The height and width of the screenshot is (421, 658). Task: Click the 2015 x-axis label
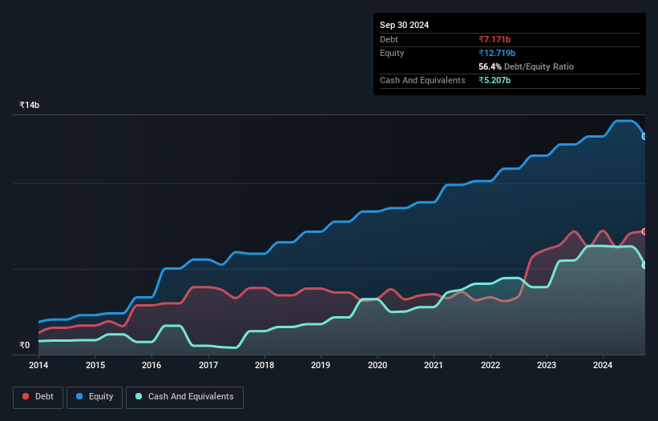pos(95,365)
